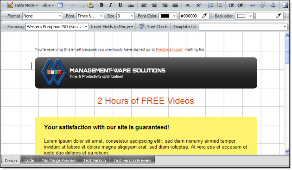This screenshot has height=170, width=292.
Task: Switch to the Design tab
Action: click(11, 161)
